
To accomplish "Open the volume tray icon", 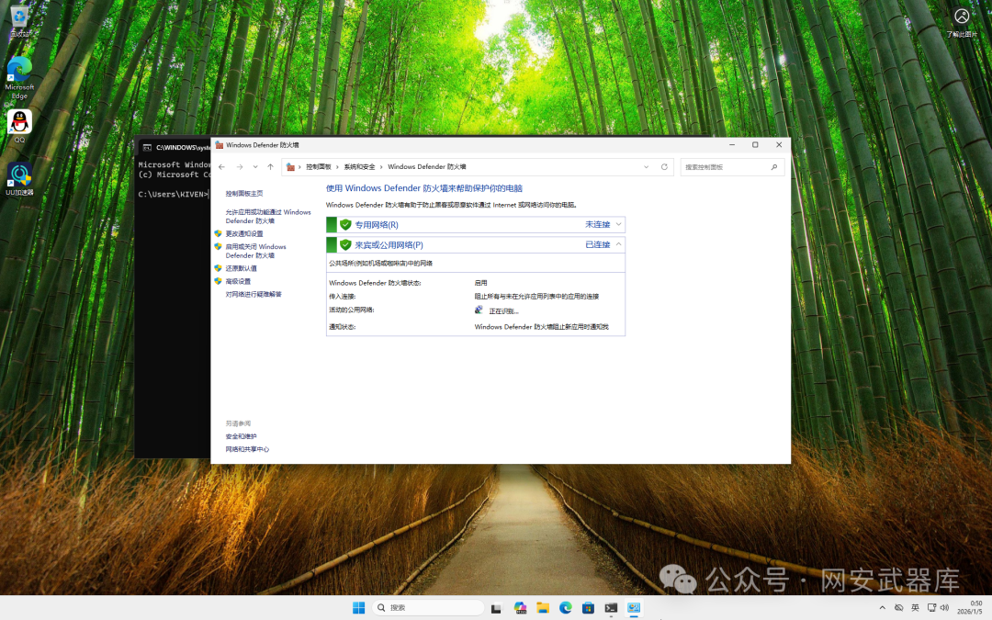I will [944, 608].
